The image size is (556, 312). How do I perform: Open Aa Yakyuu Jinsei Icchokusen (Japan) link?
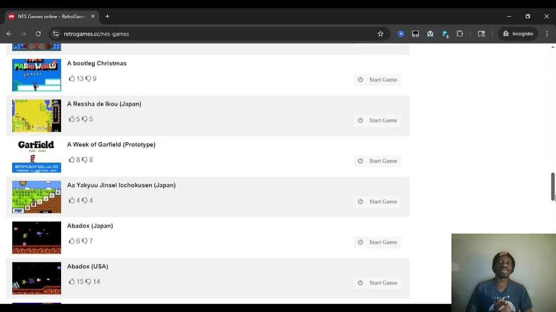[x=121, y=185]
